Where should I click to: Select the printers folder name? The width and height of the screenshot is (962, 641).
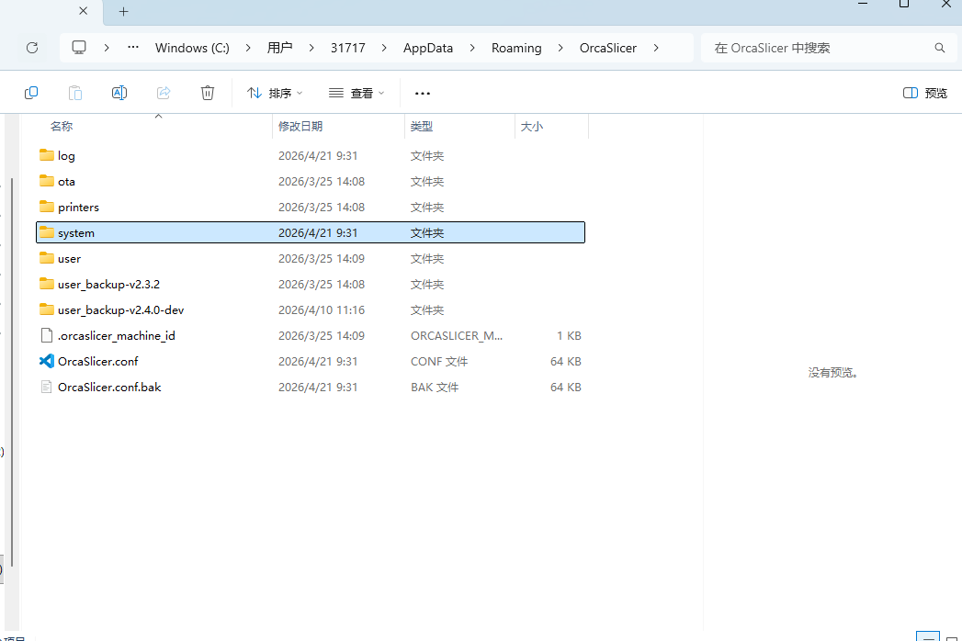coord(78,208)
